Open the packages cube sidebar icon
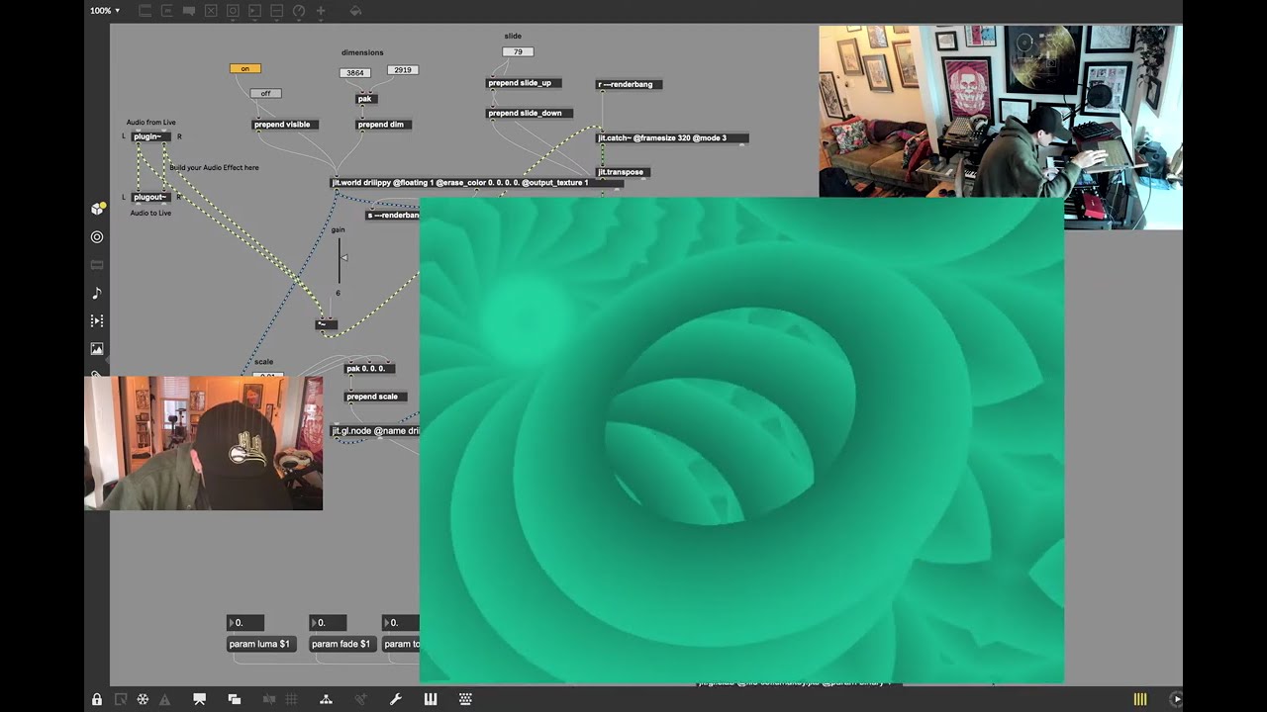This screenshot has height=712, width=1267. tap(97, 209)
